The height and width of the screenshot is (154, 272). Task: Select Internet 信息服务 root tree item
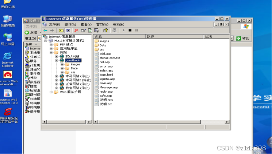(x=62, y=37)
